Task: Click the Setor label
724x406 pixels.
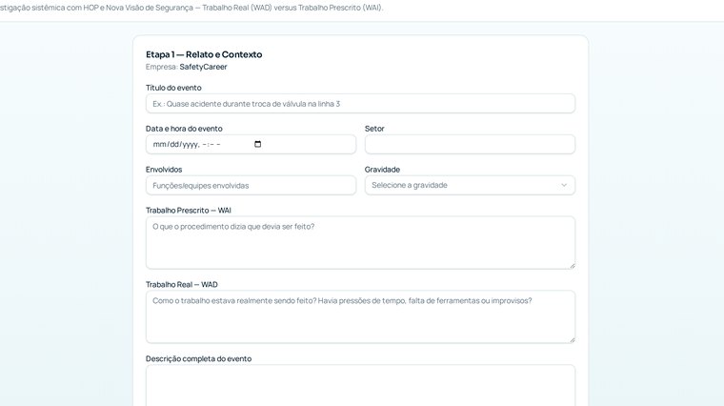Action: coord(374,129)
